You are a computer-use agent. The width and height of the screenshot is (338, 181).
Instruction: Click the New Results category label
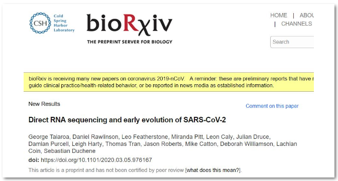point(44,104)
